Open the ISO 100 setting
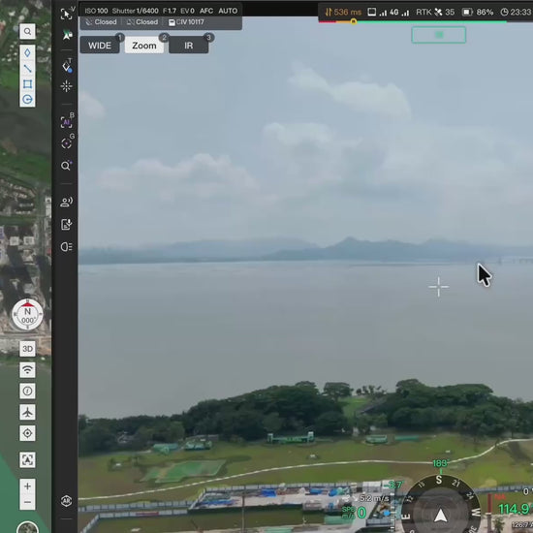 pyautogui.click(x=96, y=11)
